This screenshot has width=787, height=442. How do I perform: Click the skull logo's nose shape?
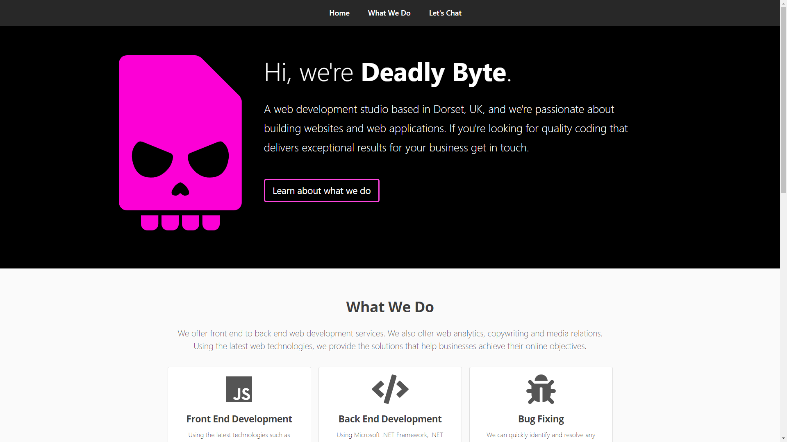[x=180, y=189]
